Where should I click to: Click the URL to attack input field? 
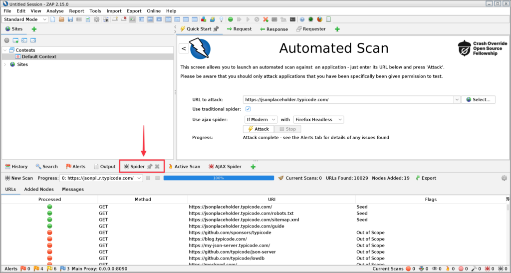pyautogui.click(x=348, y=100)
